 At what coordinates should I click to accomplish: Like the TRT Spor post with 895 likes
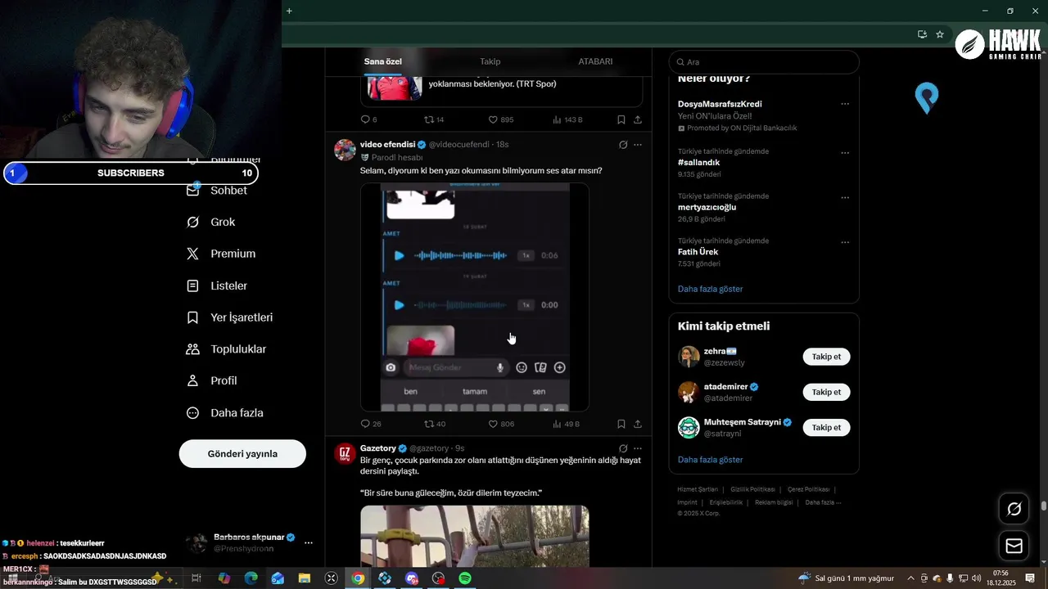pyautogui.click(x=501, y=119)
